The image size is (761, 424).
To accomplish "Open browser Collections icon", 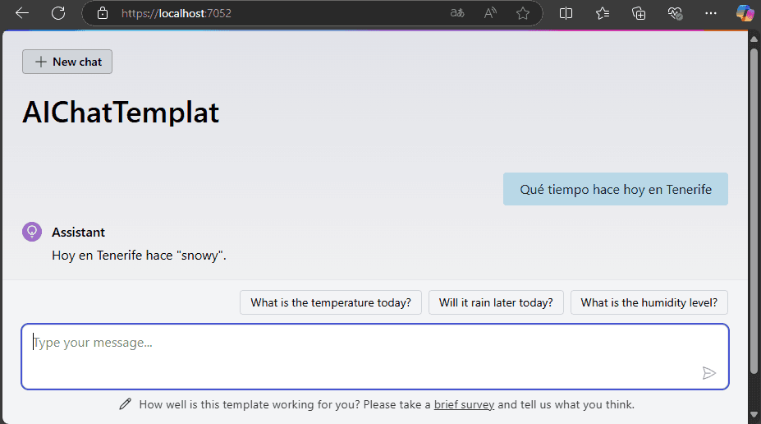I will tap(639, 13).
